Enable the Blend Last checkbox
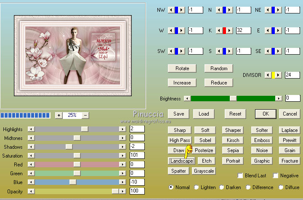This screenshot has height=200, width=303. point(240,176)
